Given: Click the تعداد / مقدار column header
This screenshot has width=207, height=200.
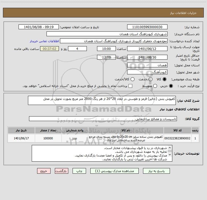Looking at the screenshot, I should click(x=48, y=130).
